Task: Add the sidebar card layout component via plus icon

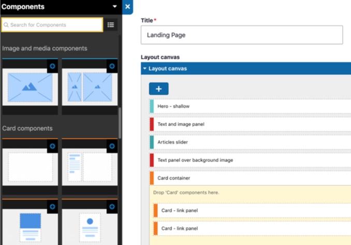Action: pos(112,147)
